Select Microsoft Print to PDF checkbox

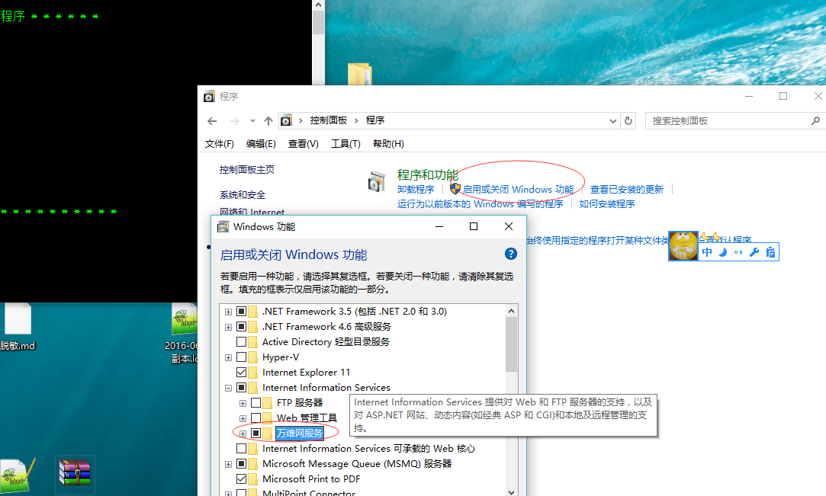pos(241,479)
